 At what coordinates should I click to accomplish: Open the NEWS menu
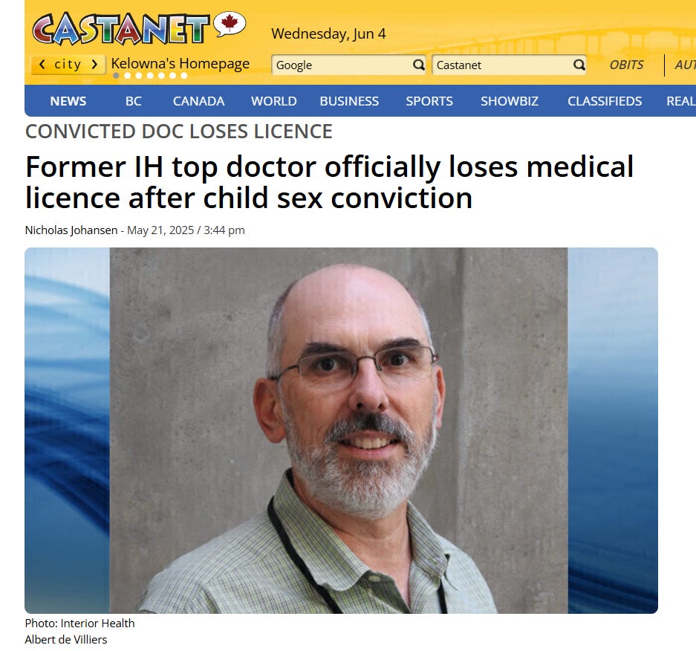click(x=68, y=101)
